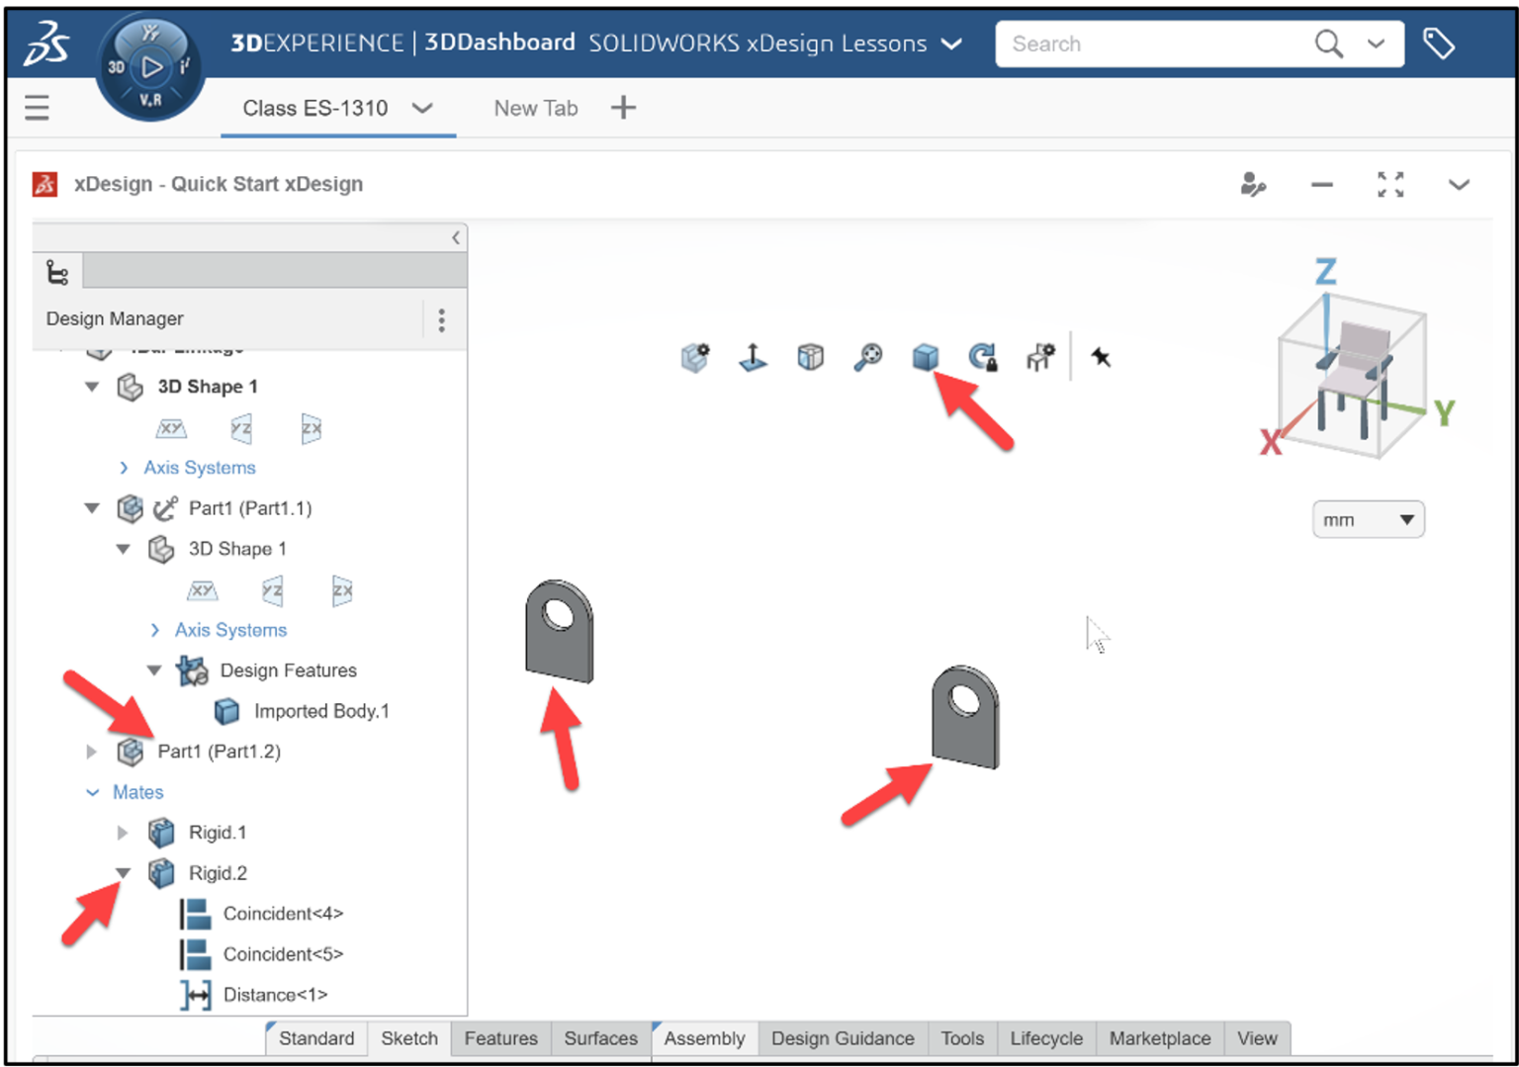Select the shaded cube display style icon

(x=926, y=357)
